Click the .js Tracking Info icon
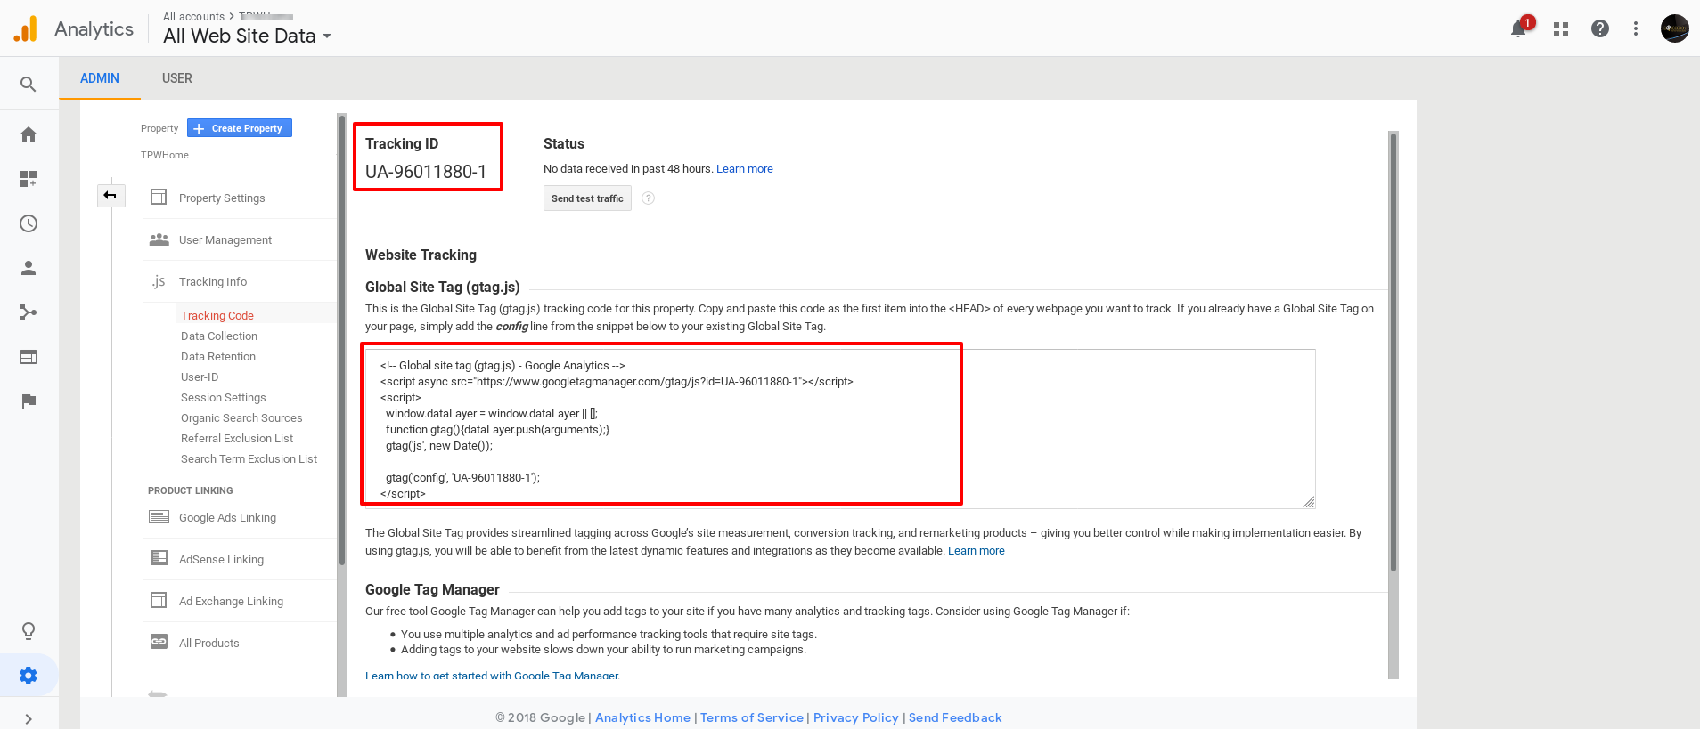This screenshot has width=1700, height=729. (x=159, y=281)
